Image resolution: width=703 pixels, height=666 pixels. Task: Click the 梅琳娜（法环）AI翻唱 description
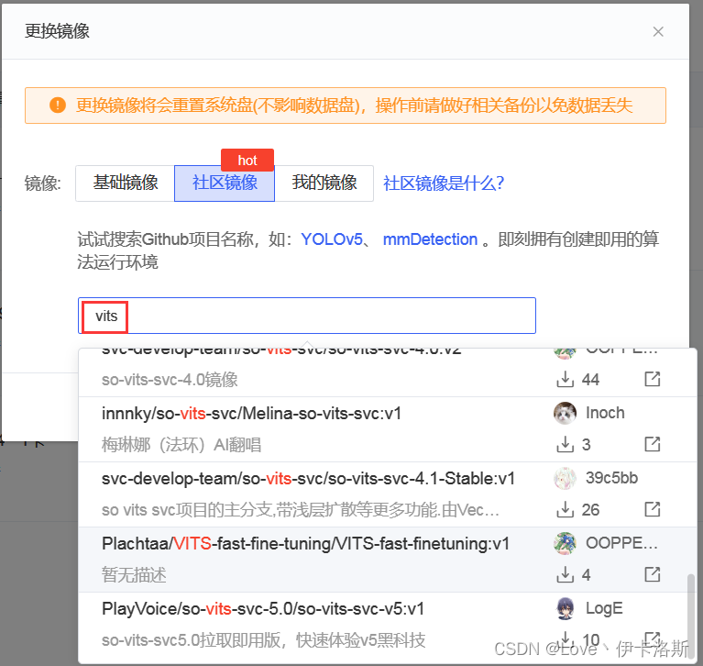(x=181, y=445)
